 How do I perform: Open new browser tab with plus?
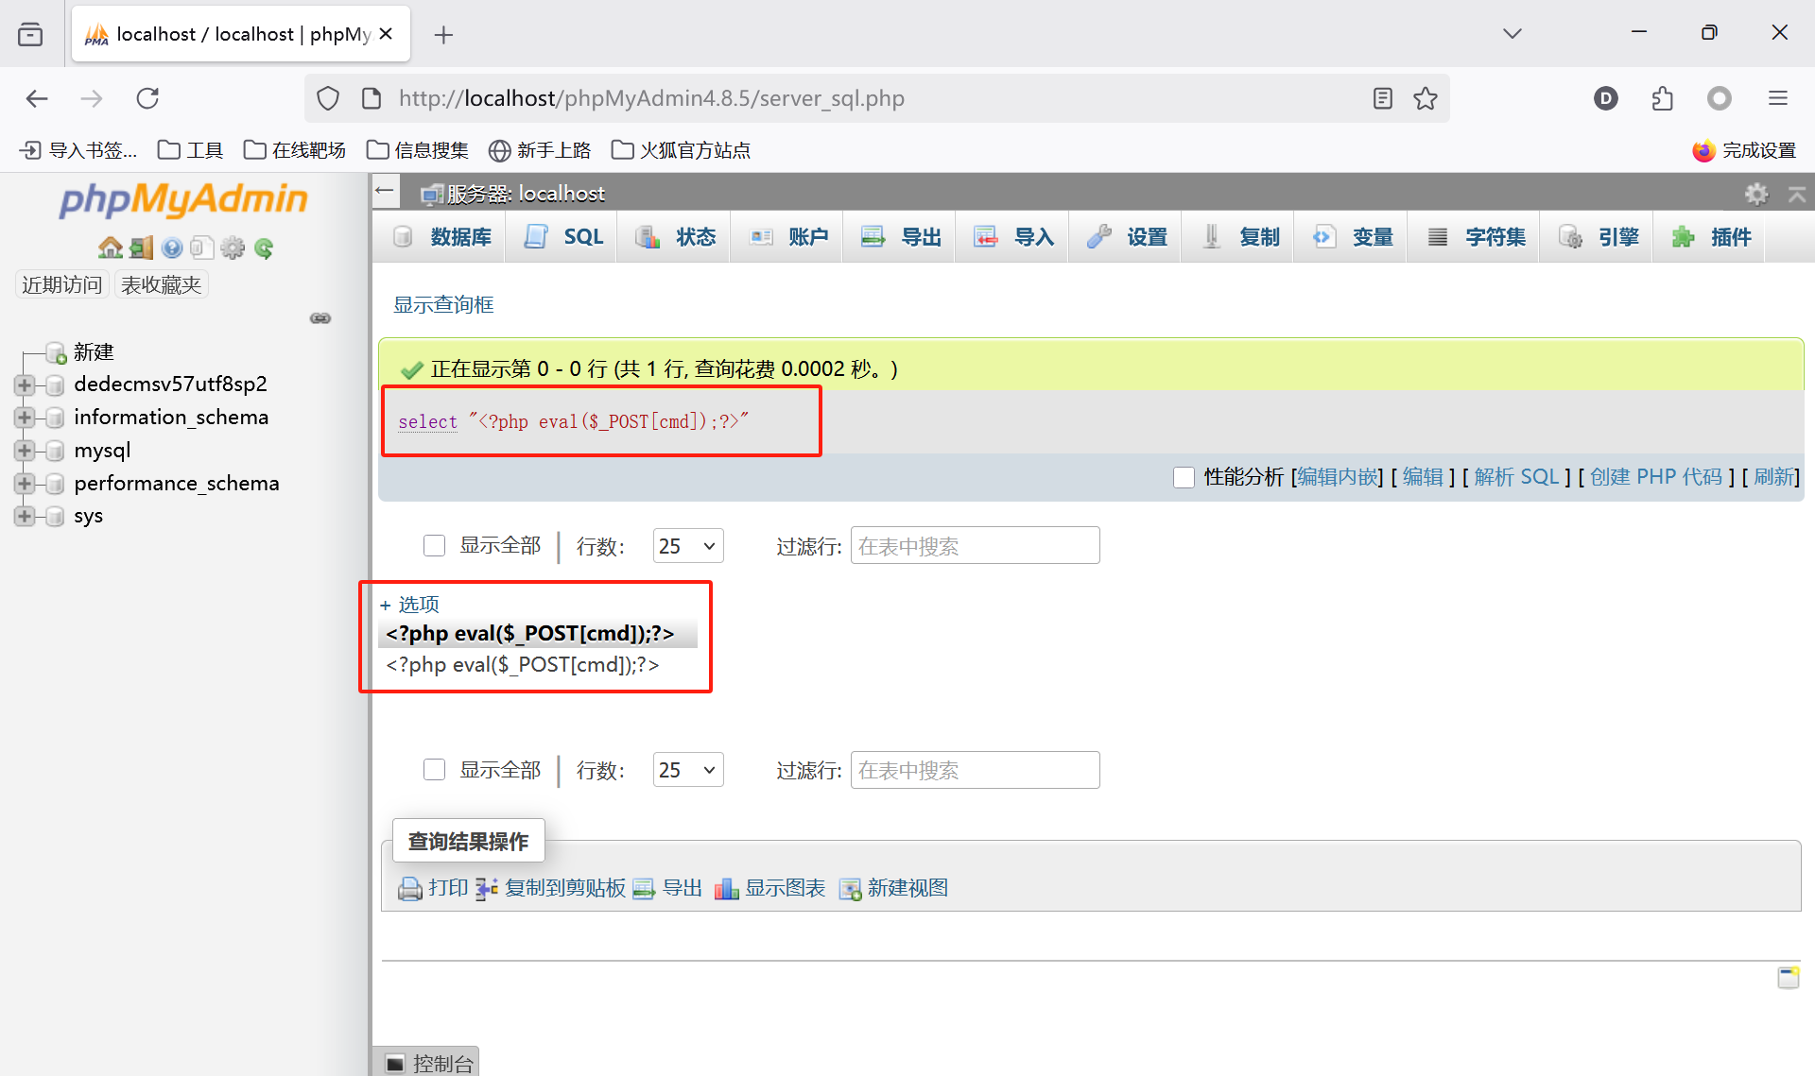pos(443,35)
